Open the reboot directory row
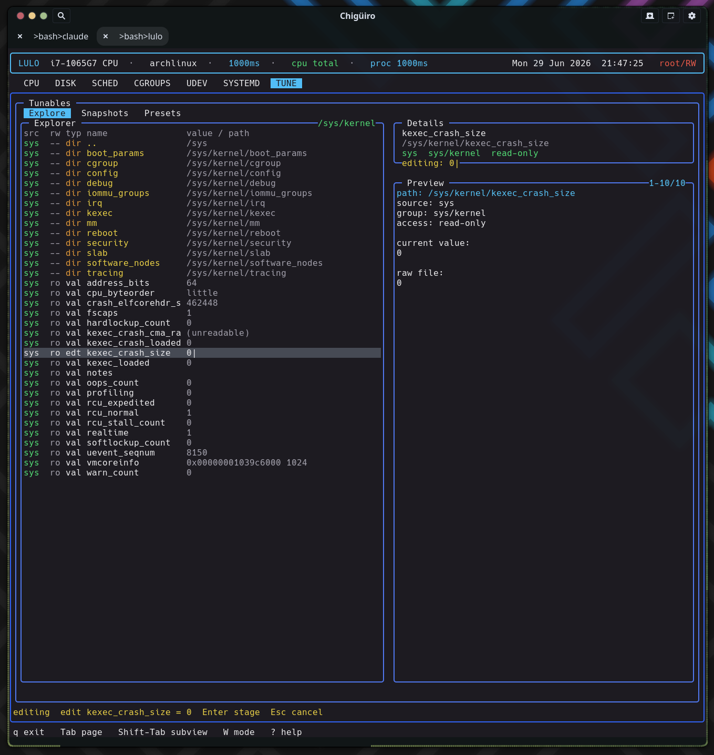 [x=202, y=233]
